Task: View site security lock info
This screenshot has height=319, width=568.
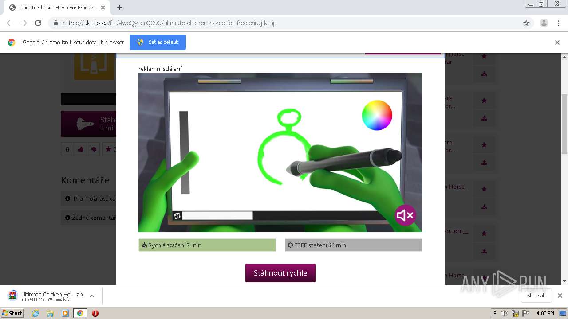Action: [55, 23]
